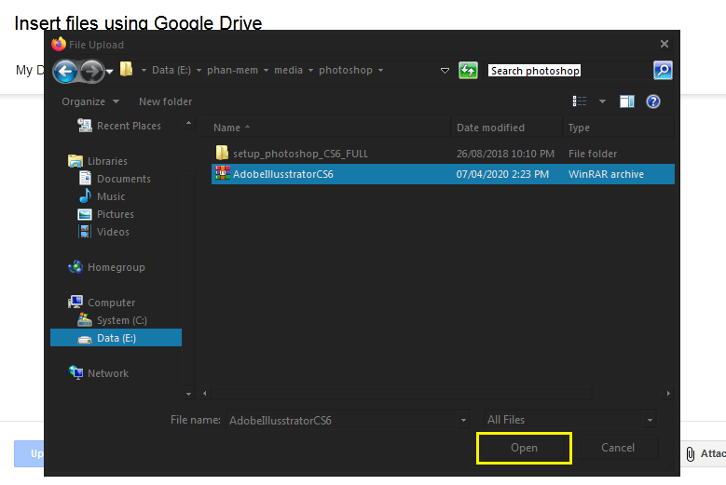Click the 26/08/2018 10:10 PM date cell
The width and height of the screenshot is (726, 485).
[x=505, y=154]
